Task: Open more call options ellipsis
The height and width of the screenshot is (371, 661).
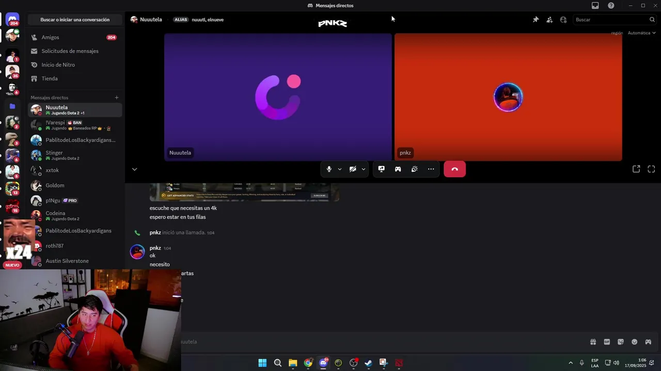Action: pos(431,169)
